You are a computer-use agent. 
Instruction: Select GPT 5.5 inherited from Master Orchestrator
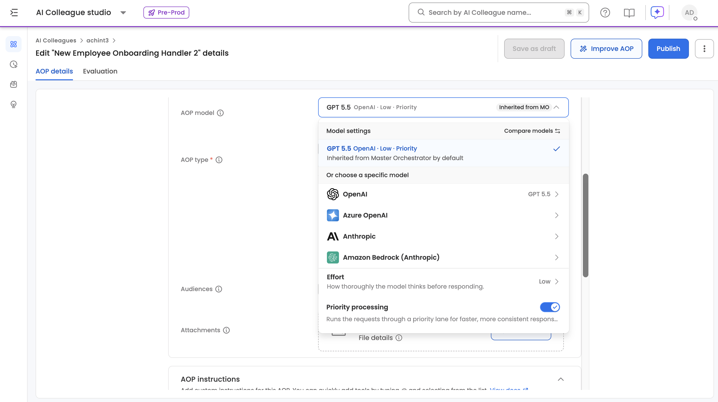pyautogui.click(x=443, y=153)
